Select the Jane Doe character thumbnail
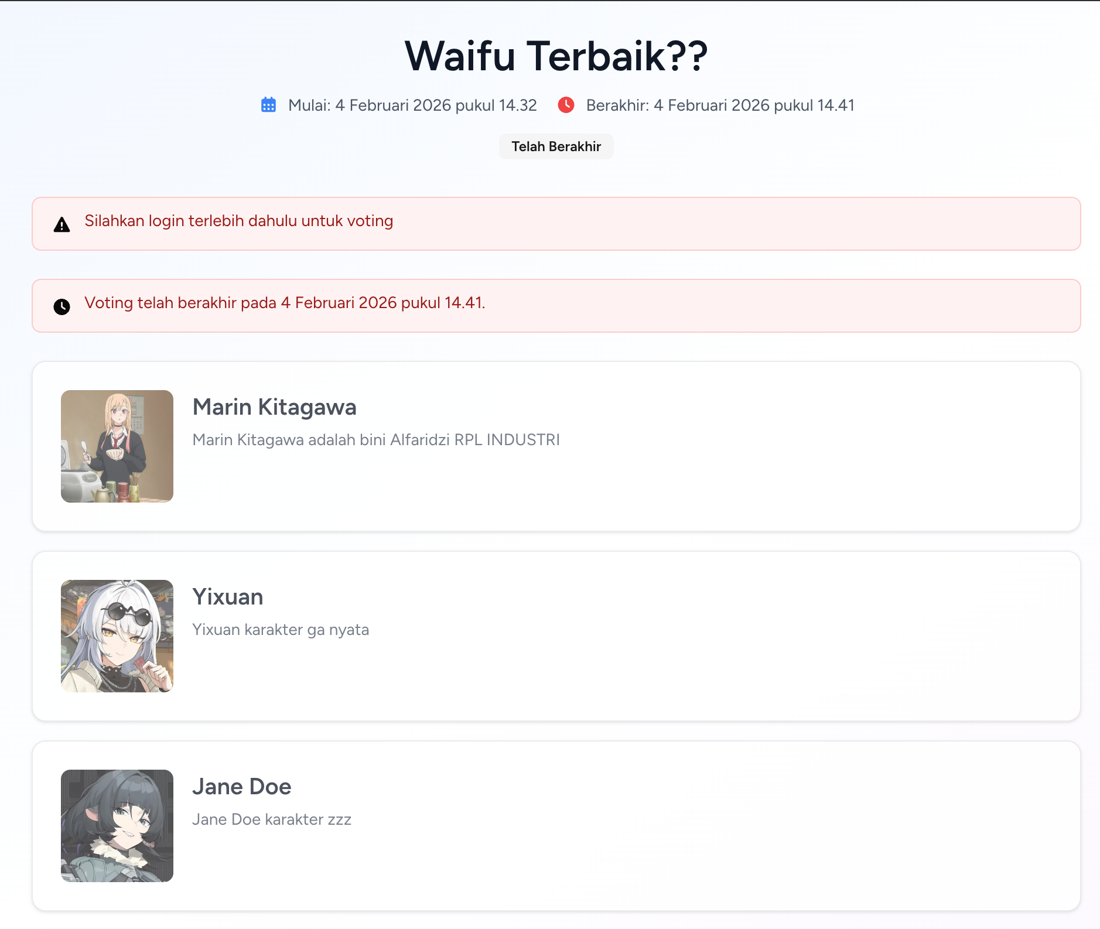This screenshot has height=929, width=1100. pyautogui.click(x=117, y=826)
